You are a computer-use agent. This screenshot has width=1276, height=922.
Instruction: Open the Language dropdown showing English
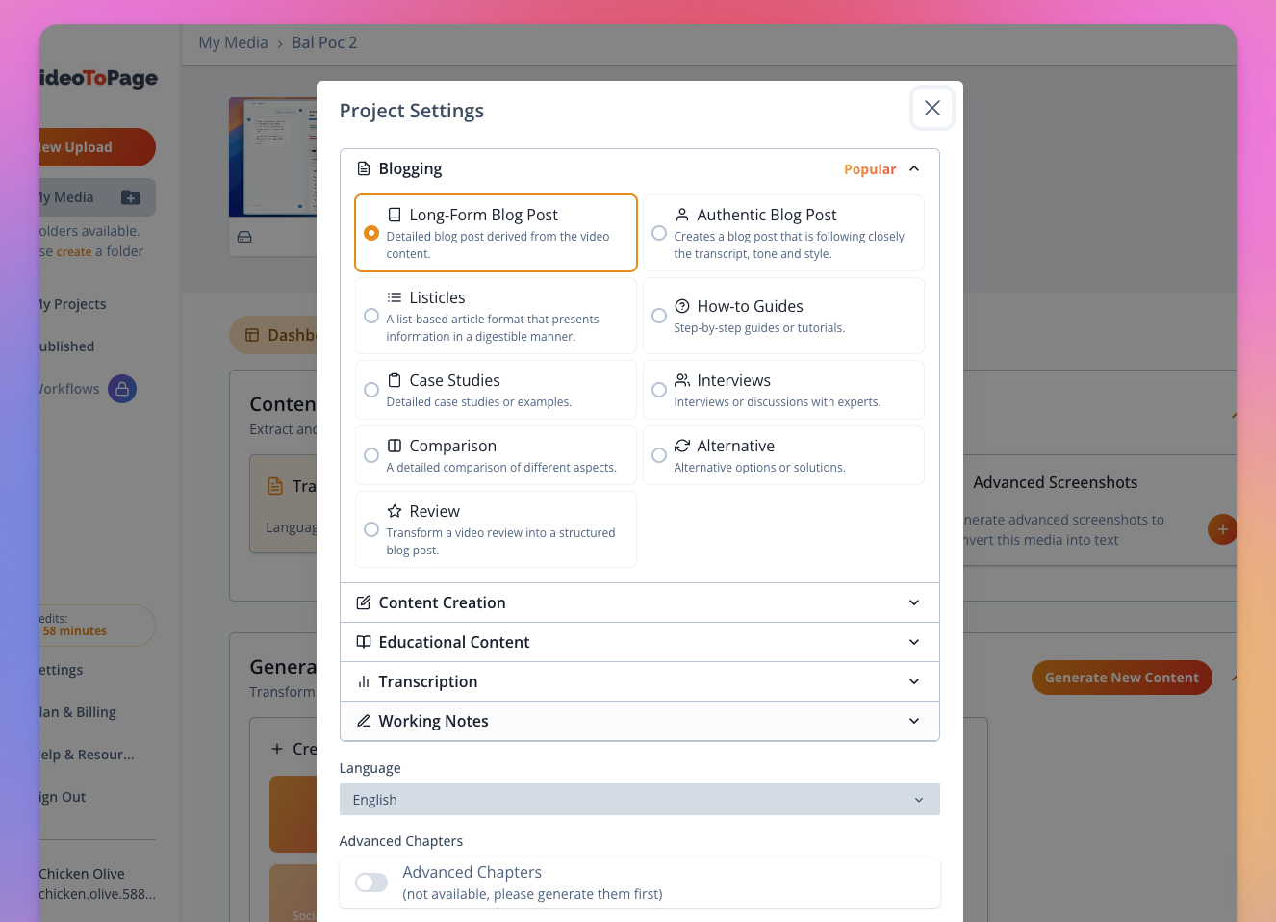639,799
